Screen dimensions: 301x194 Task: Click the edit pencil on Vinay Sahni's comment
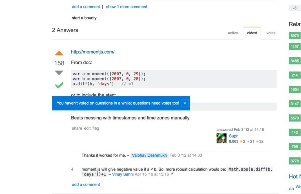[172, 174]
